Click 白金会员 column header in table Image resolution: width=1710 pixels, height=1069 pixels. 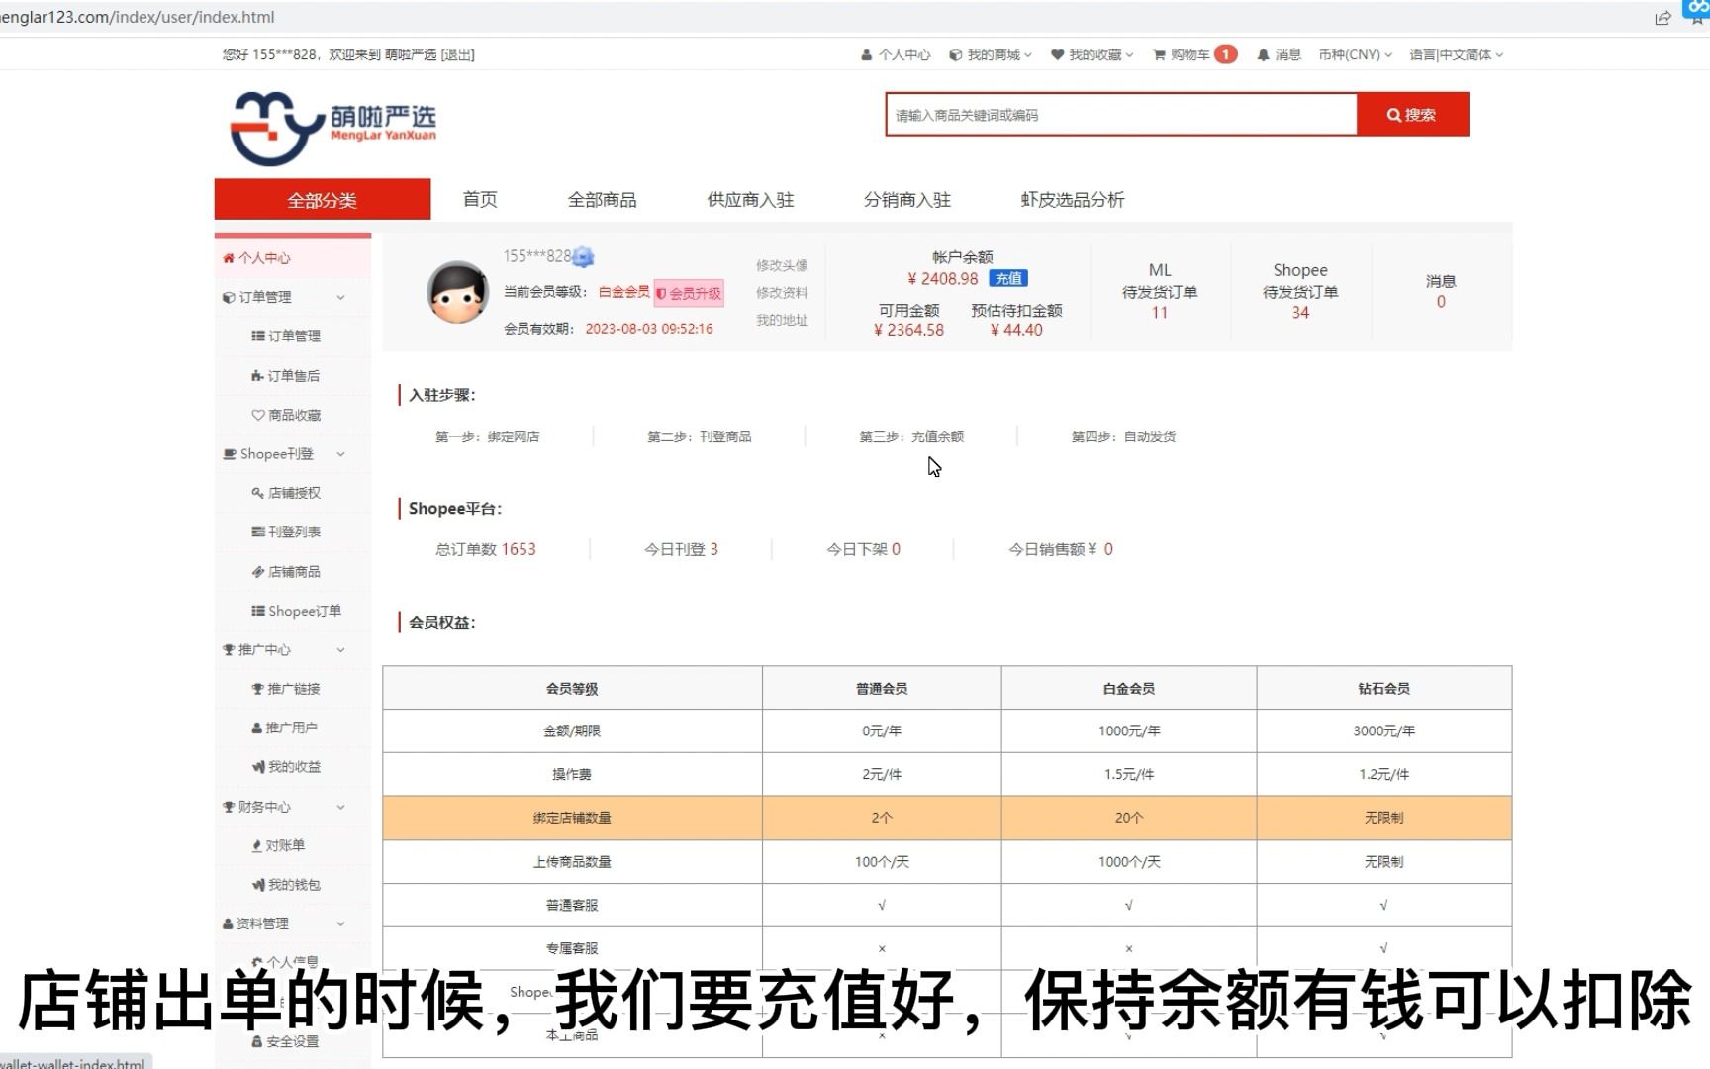[1128, 689]
